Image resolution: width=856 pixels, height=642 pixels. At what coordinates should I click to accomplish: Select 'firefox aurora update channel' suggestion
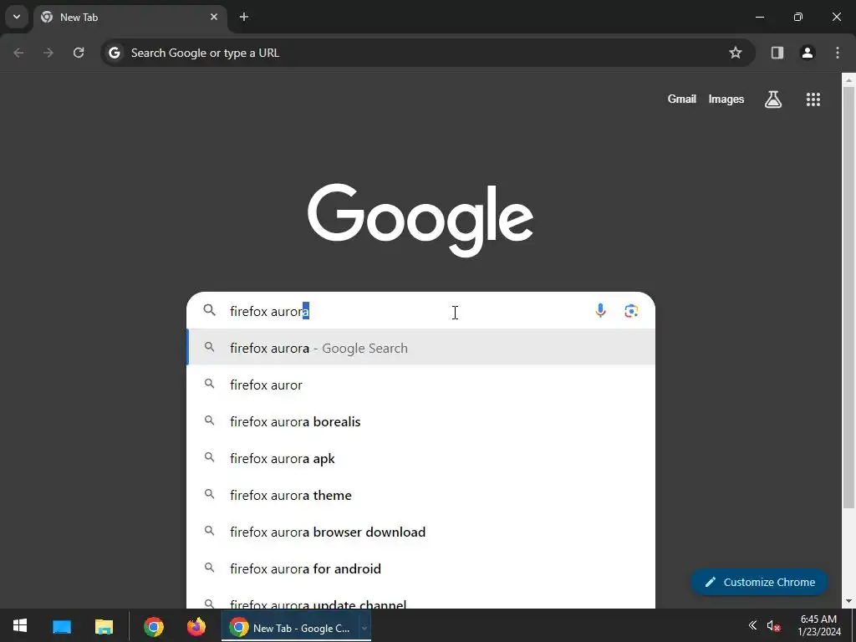[x=421, y=599]
